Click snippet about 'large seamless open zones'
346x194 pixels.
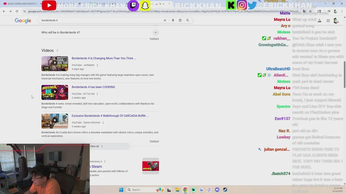(x=98, y=77)
